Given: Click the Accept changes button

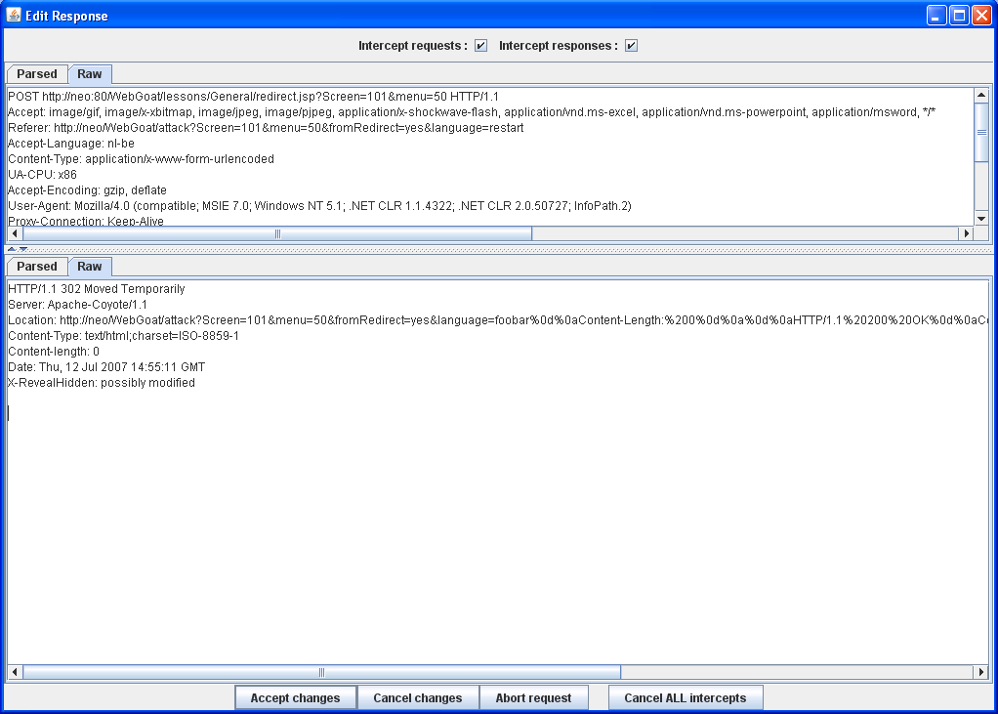Looking at the screenshot, I should point(295,697).
